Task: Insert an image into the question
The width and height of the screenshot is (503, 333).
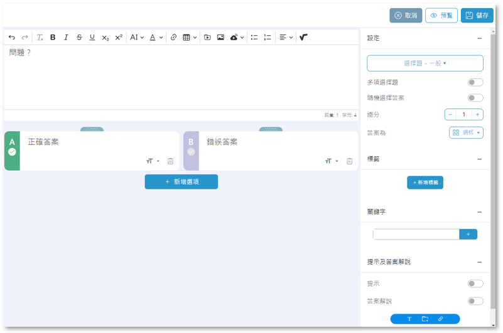Action: point(220,38)
